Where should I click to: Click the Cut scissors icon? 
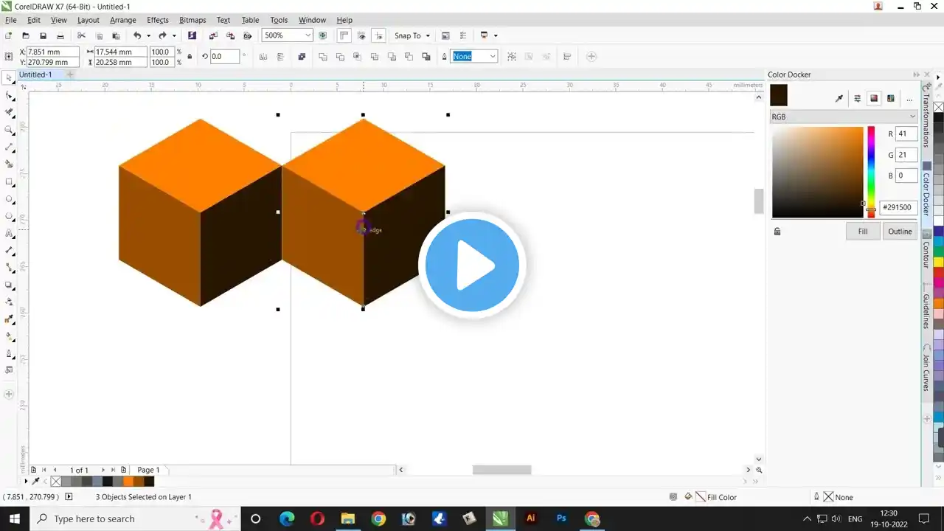81,35
